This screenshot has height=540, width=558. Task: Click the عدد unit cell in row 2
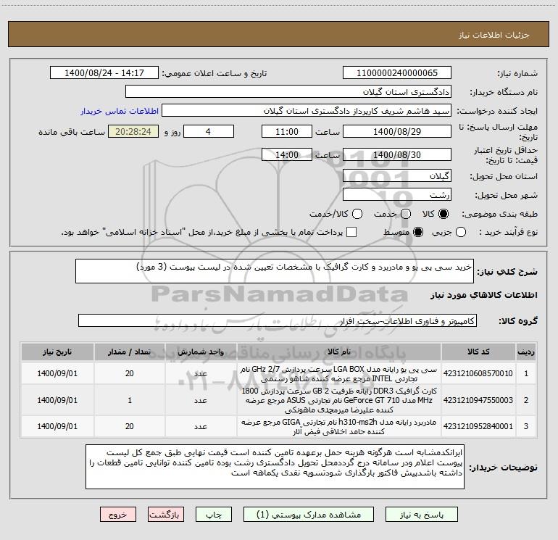(201, 400)
